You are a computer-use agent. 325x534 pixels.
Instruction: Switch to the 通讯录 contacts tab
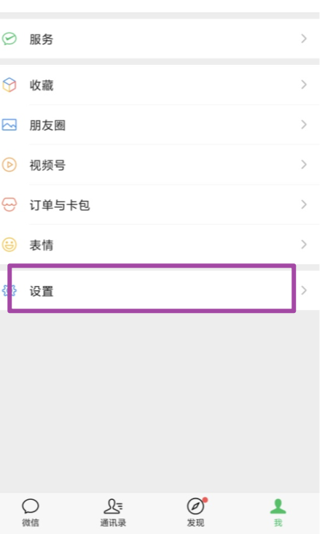pyautogui.click(x=114, y=513)
